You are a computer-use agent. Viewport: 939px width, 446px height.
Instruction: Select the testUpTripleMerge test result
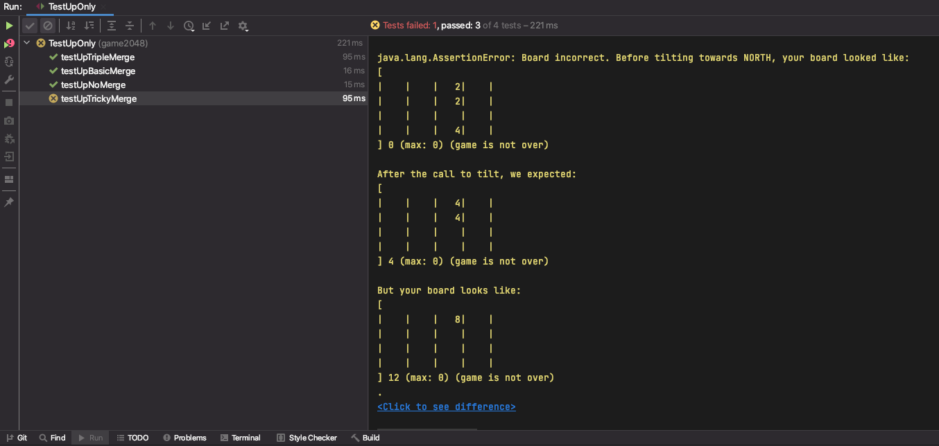point(97,57)
